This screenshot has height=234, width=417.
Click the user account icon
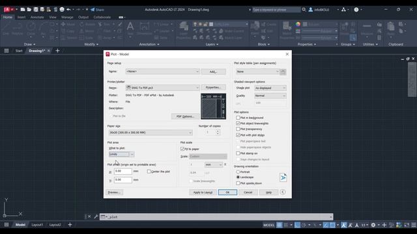(310, 10)
